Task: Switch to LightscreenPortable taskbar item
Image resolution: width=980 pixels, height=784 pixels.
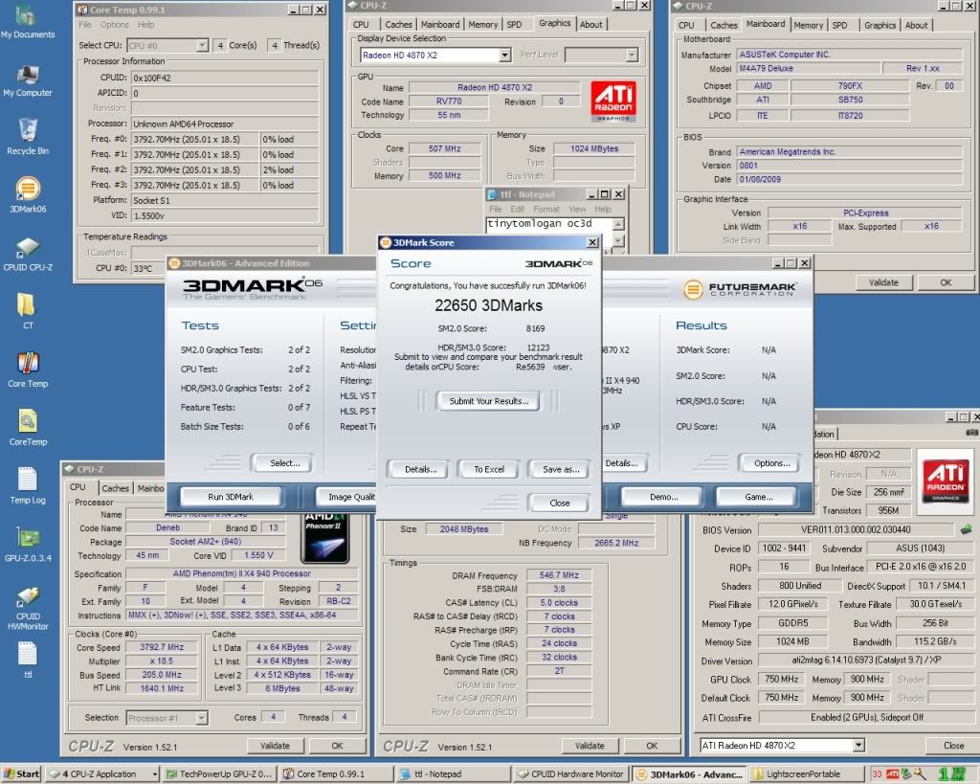Action: [x=806, y=774]
